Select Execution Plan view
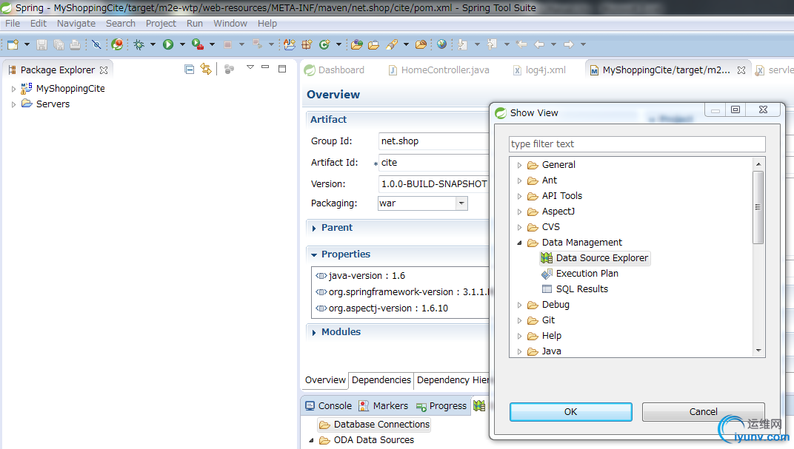The width and height of the screenshot is (794, 449). click(x=580, y=274)
